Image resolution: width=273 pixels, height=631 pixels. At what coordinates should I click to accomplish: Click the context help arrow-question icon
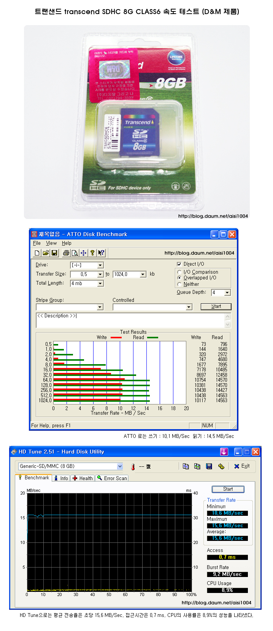[101, 253]
